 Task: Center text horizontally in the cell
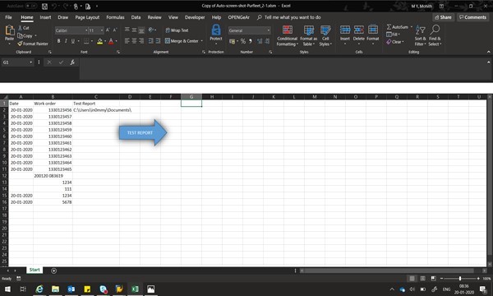134,41
